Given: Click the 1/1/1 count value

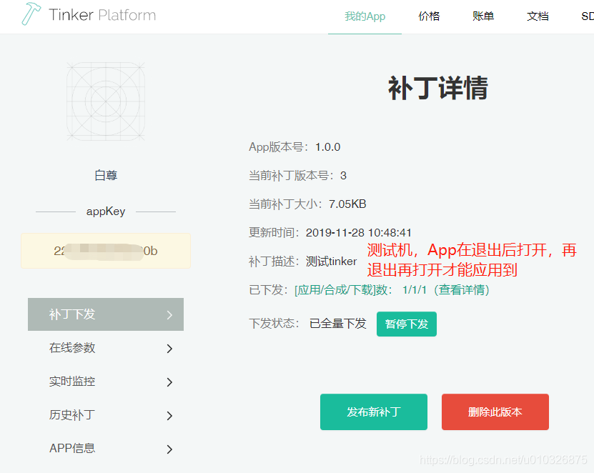Looking at the screenshot, I should (x=415, y=290).
